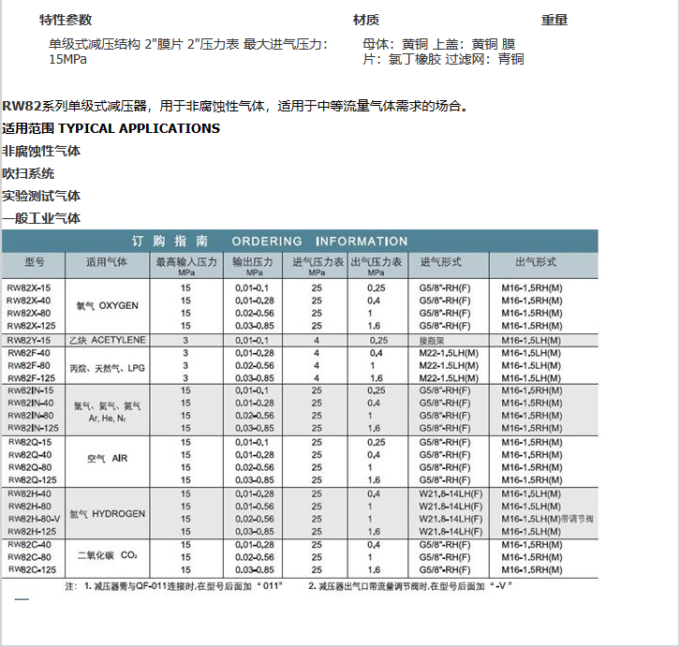Screen dimensions: 680x647
Task: Click M16-1.5LH(M)带调节阀 outlet cell
Action: pyautogui.click(x=547, y=519)
